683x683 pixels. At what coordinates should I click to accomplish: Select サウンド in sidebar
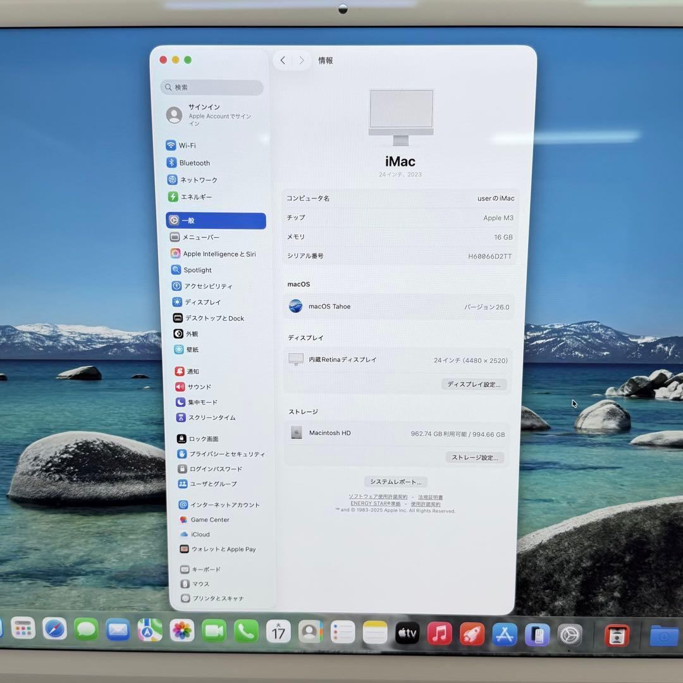click(x=194, y=387)
